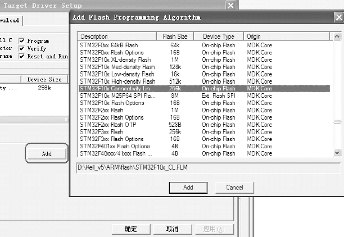This screenshot has height=237, width=344.
Task: Select STM32F10x Connectivity Line row
Action: click(204, 89)
